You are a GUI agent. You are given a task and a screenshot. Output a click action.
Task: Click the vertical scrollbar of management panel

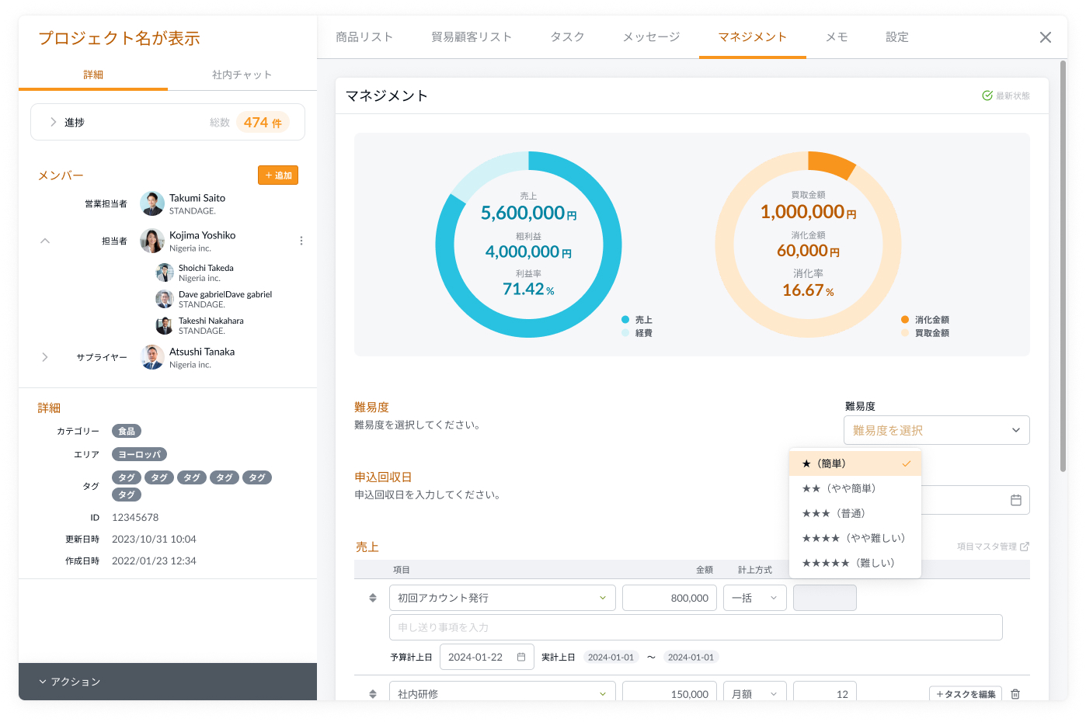[1063, 266]
